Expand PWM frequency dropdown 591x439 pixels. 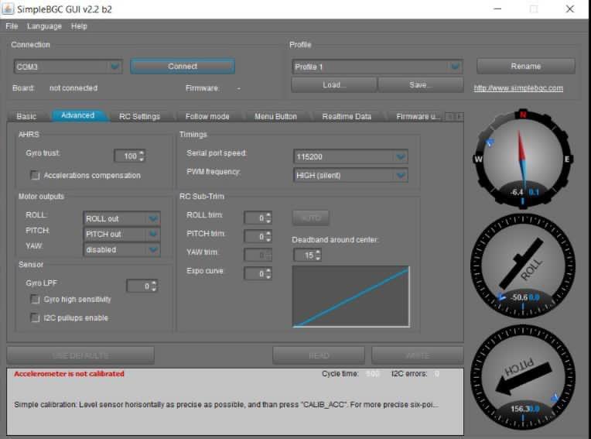pos(350,176)
